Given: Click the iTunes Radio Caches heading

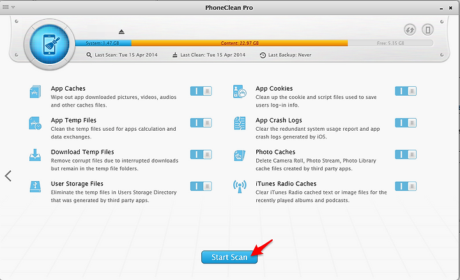Looking at the screenshot, I should tap(286, 184).
